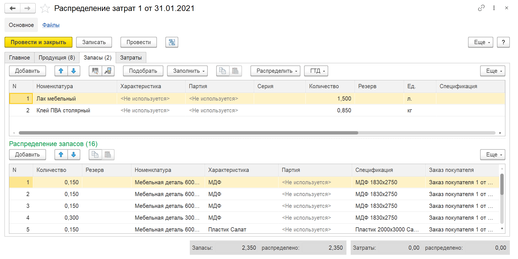Expand the ГТД dropdown

(316, 71)
